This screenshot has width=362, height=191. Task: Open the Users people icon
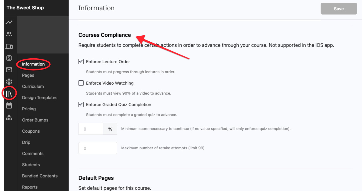(x=9, y=34)
